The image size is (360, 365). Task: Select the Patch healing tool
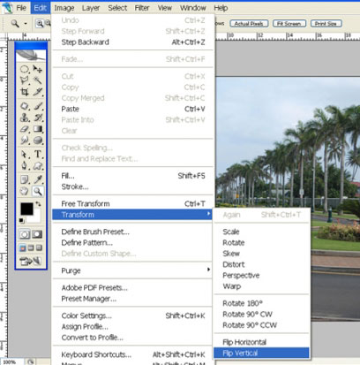coord(25,106)
